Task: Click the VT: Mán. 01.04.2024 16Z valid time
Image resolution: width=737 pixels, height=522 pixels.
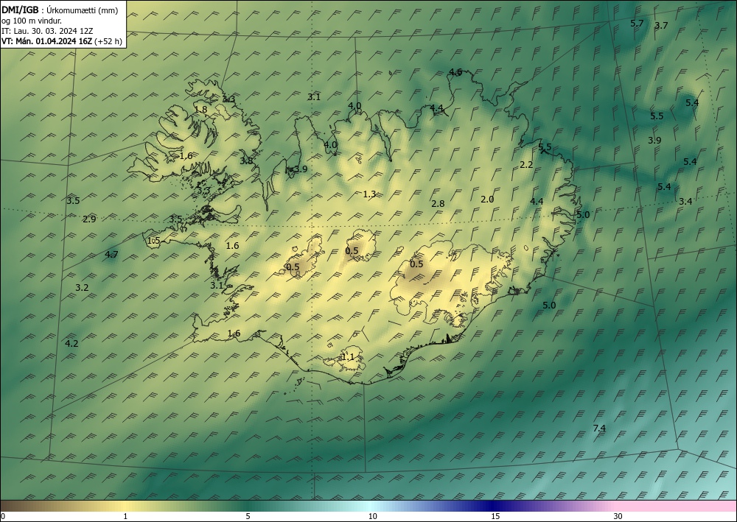Action: [x=47, y=41]
